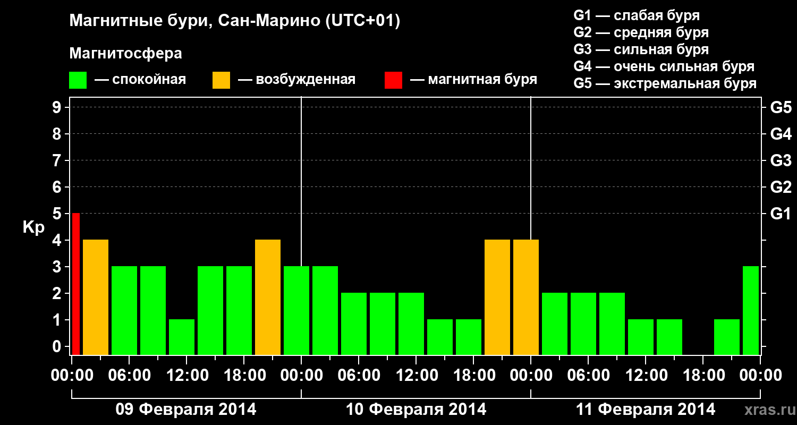Select the 'G4 — очень сильная буря' legend line
The width and height of the screenshot is (797, 425).
pyautogui.click(x=664, y=66)
